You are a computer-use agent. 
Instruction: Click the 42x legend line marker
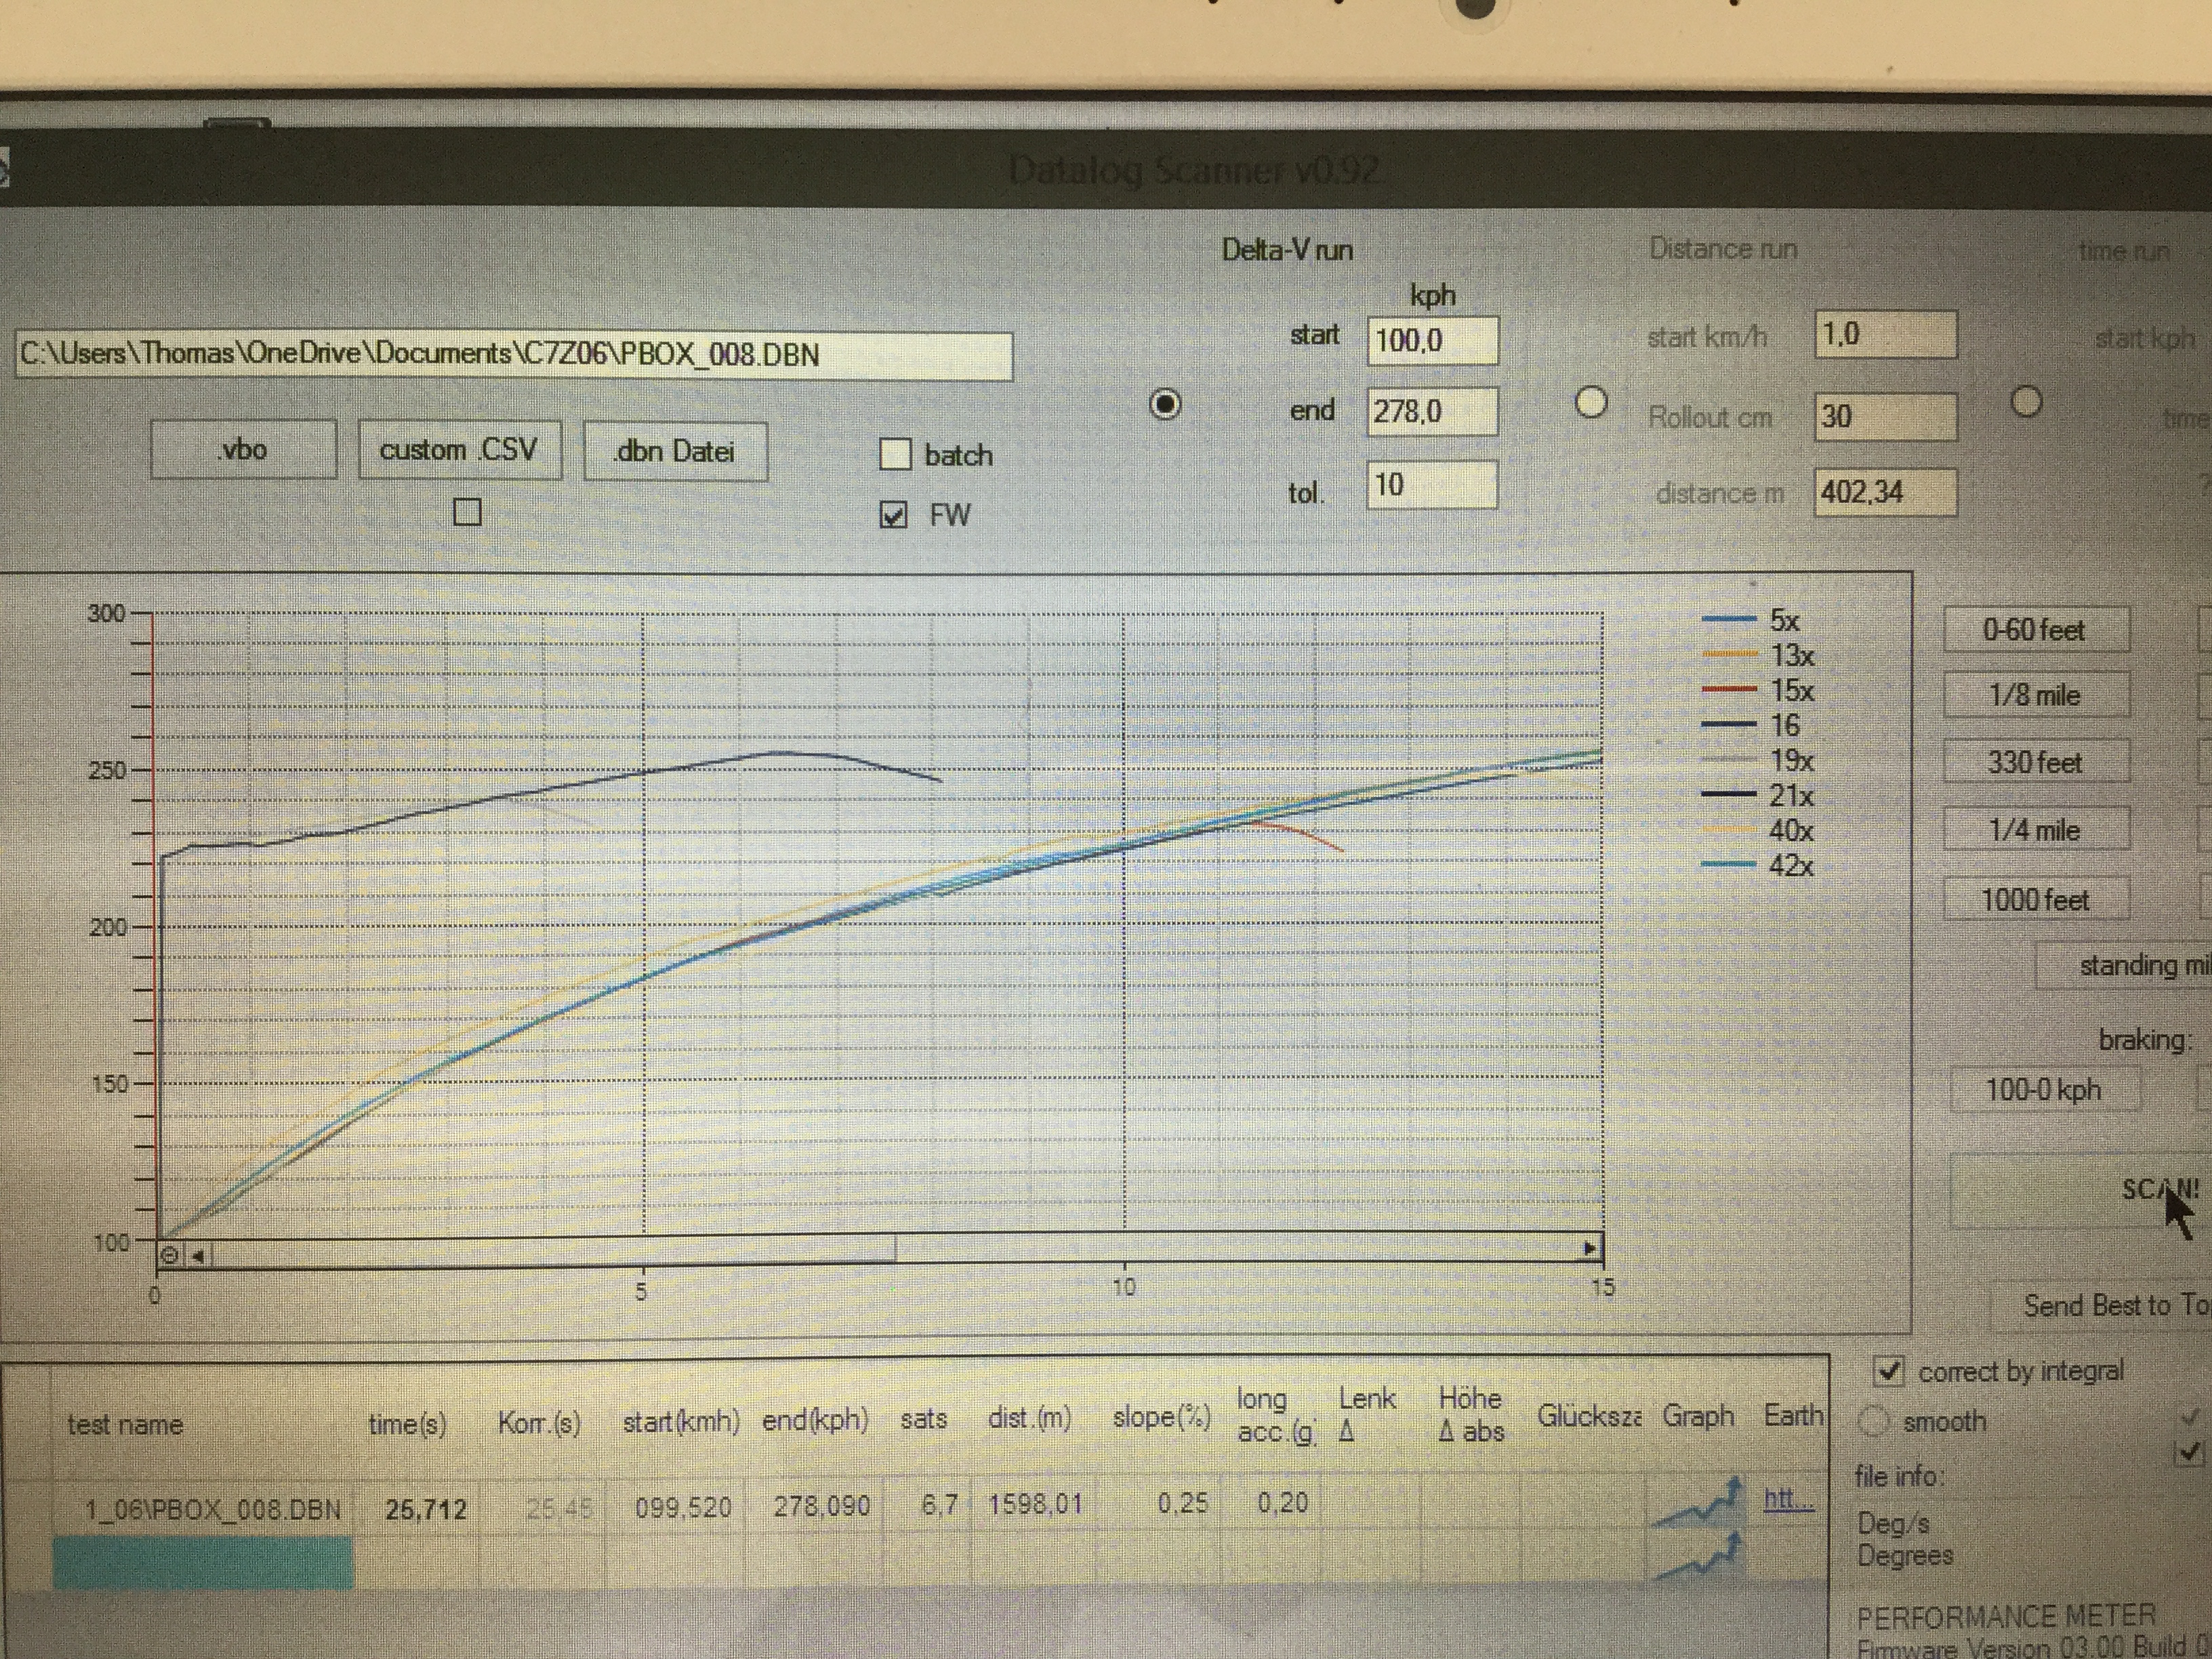(x=1729, y=864)
